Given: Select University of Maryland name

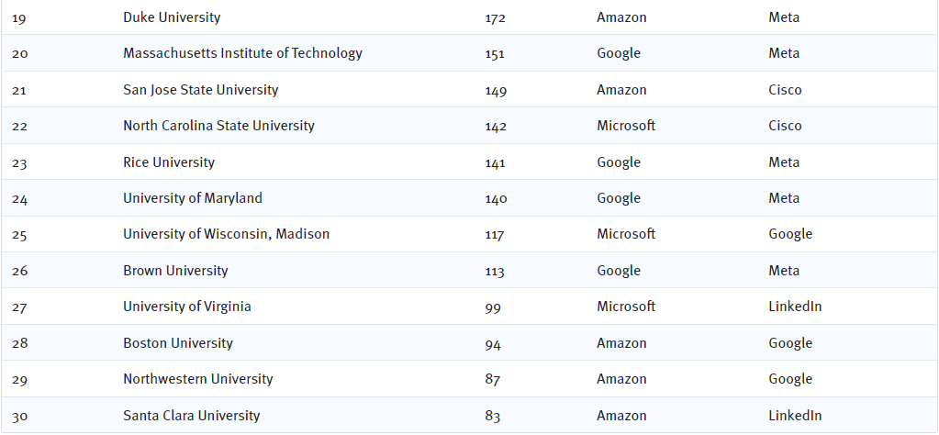Looking at the screenshot, I should click(193, 198).
